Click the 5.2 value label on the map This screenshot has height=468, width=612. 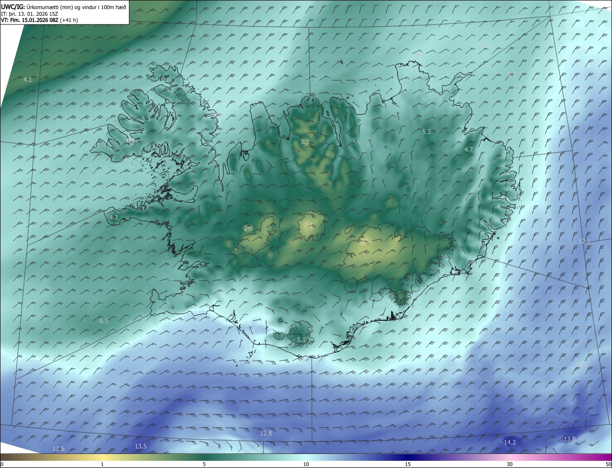pyautogui.click(x=427, y=132)
